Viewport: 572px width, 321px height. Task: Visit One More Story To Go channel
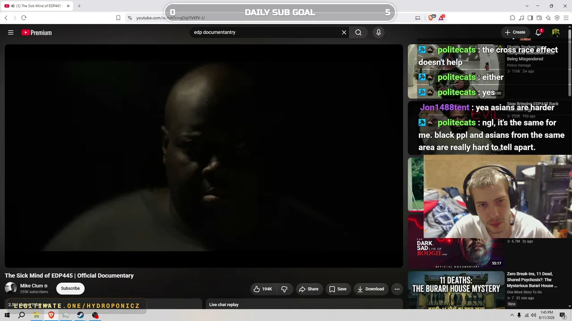tap(524, 292)
